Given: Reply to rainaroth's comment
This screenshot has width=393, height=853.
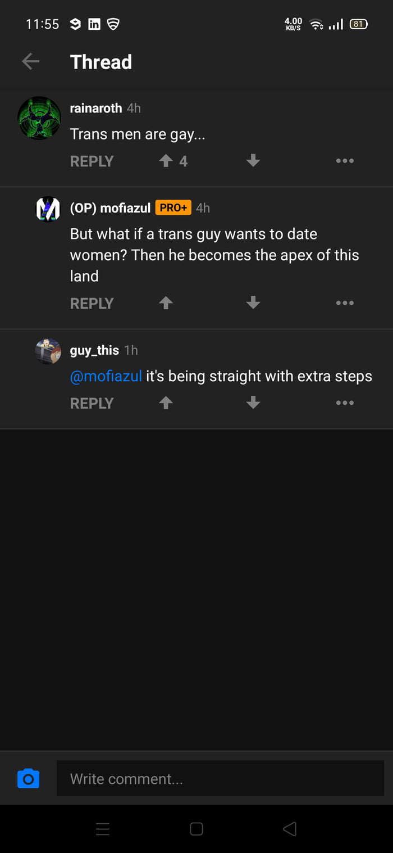Looking at the screenshot, I should [91, 160].
